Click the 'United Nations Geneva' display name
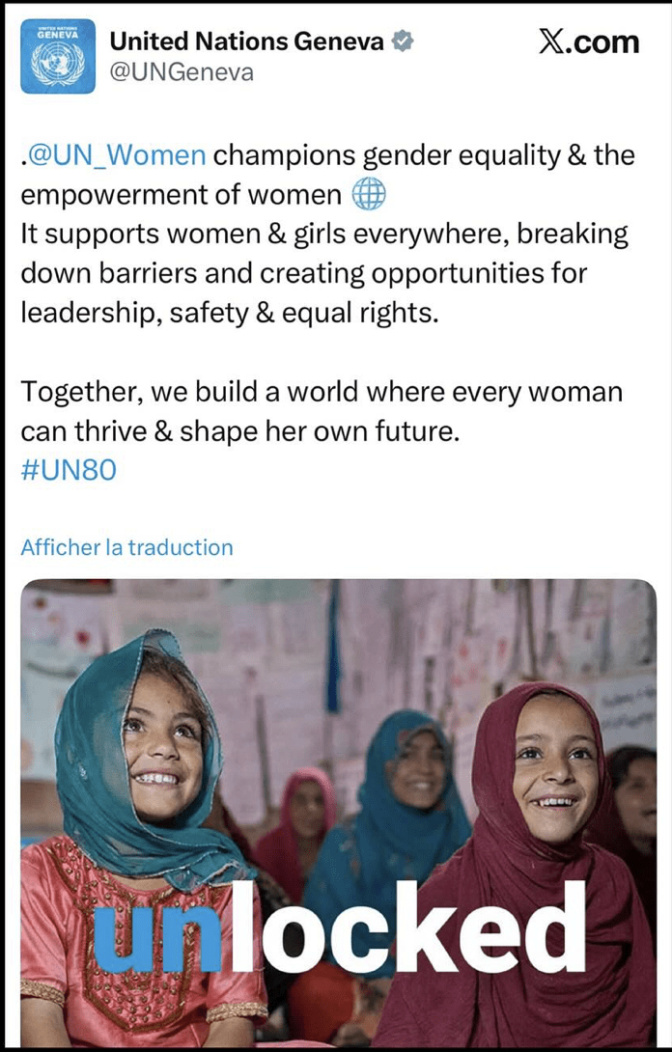The width and height of the screenshot is (672, 1052). (247, 42)
